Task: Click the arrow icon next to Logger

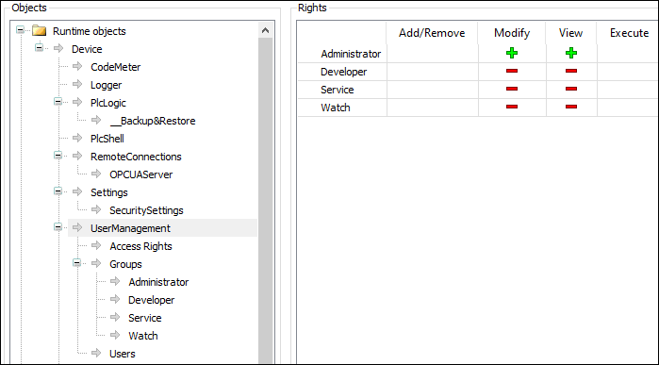Action: pos(77,85)
